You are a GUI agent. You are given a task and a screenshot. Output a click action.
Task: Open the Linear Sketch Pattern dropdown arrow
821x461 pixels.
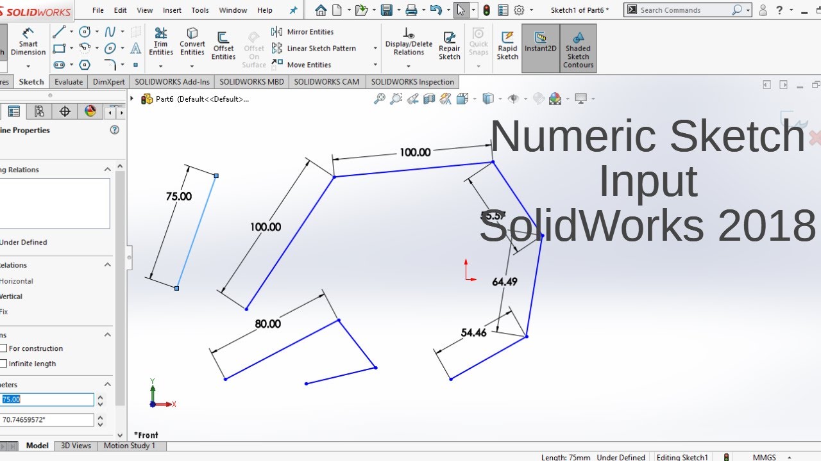375,48
